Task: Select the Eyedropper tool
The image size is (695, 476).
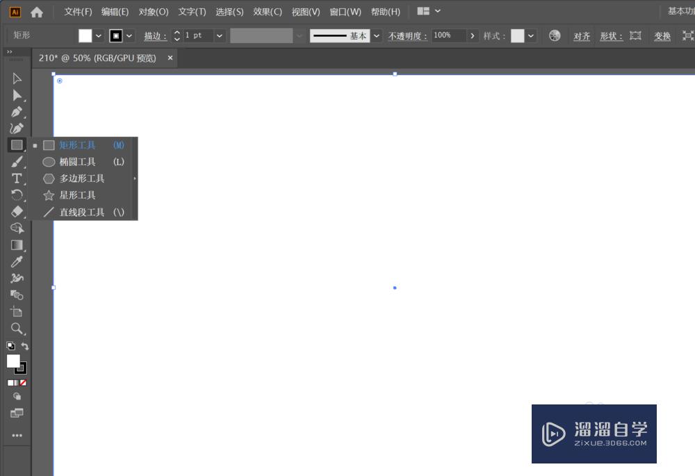Action: click(x=17, y=261)
